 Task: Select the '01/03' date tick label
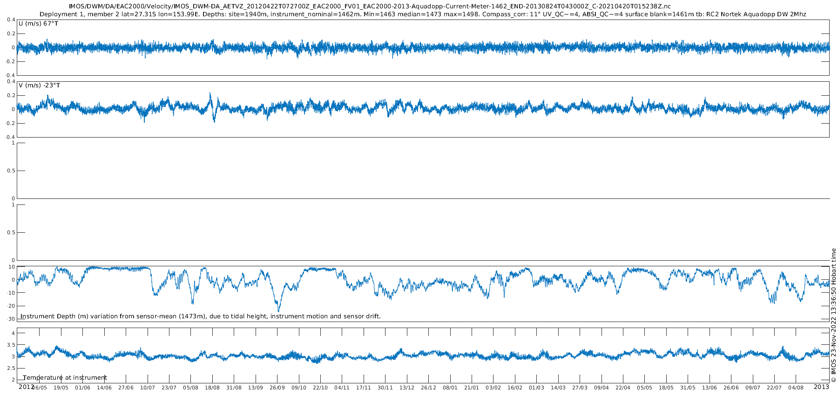coord(537,388)
